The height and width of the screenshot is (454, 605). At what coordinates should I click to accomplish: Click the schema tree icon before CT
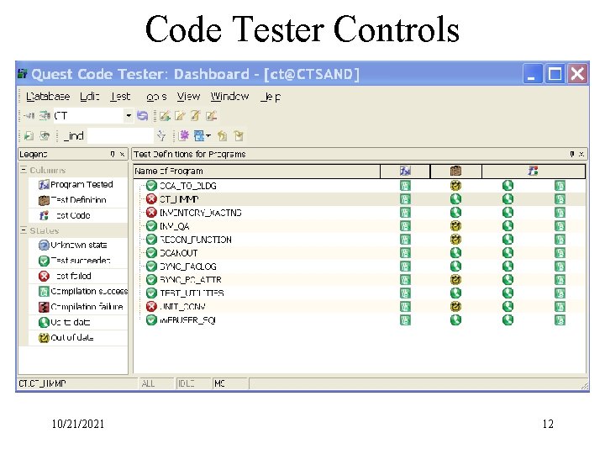point(45,115)
